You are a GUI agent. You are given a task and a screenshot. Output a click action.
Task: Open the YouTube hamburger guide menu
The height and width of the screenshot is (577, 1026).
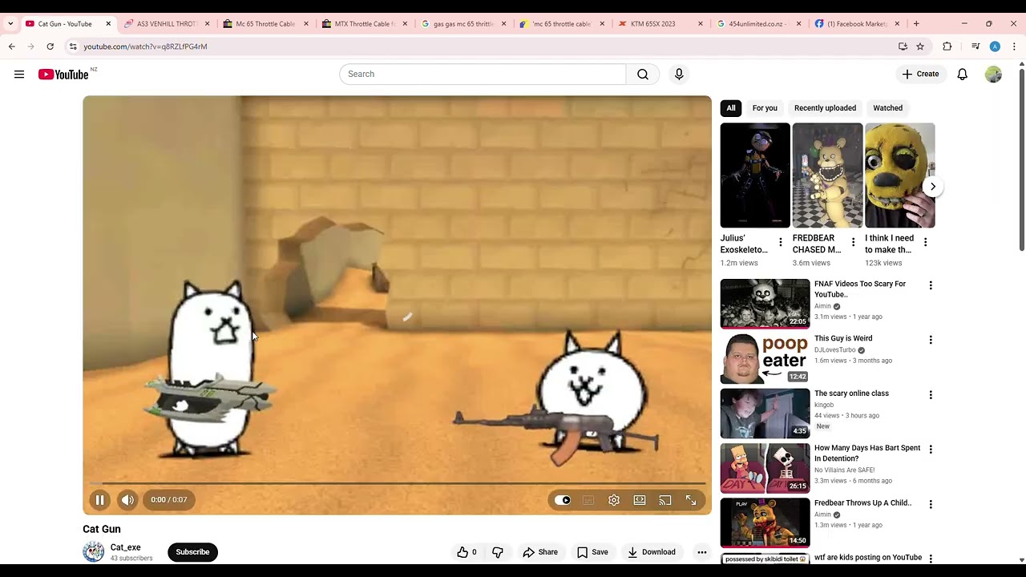pyautogui.click(x=19, y=75)
